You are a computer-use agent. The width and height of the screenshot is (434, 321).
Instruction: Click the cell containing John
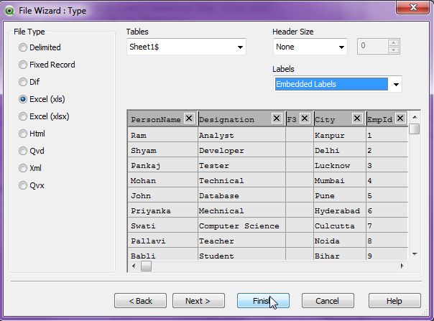163,196
